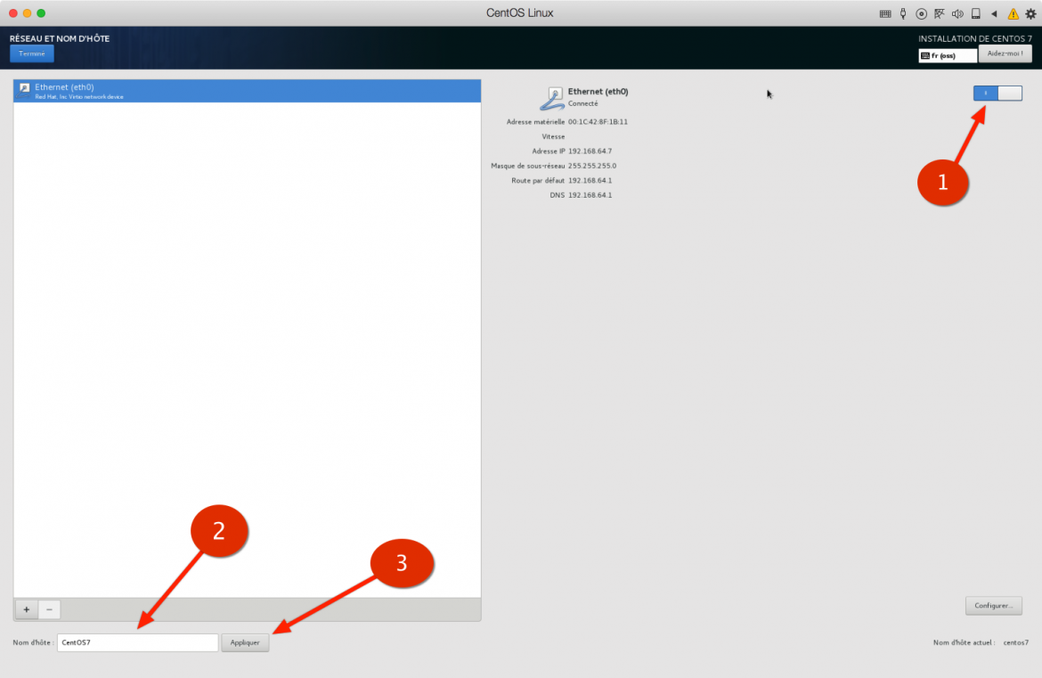Viewport: 1042px width, 678px height.
Task: Click the Nom d'hôte text field
Action: (x=137, y=641)
